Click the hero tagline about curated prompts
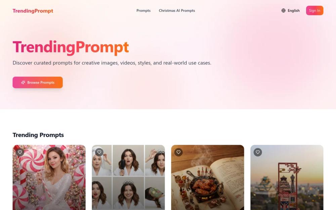Viewport: 336px width, 210px height. click(x=112, y=63)
